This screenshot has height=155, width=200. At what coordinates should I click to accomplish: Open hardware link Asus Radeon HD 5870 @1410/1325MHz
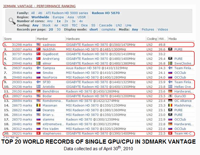pyautogui.click(x=97, y=68)
